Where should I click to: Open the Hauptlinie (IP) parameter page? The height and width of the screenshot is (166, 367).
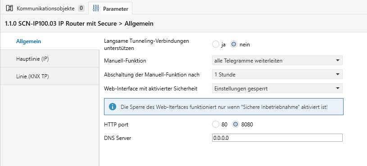(x=50, y=58)
